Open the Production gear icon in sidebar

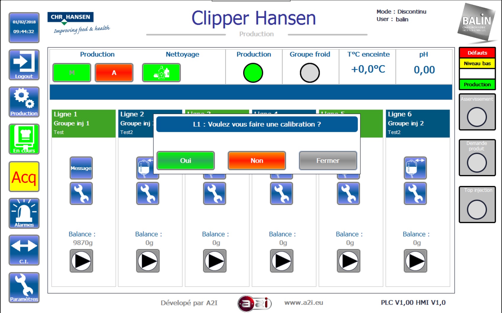[x=24, y=102]
